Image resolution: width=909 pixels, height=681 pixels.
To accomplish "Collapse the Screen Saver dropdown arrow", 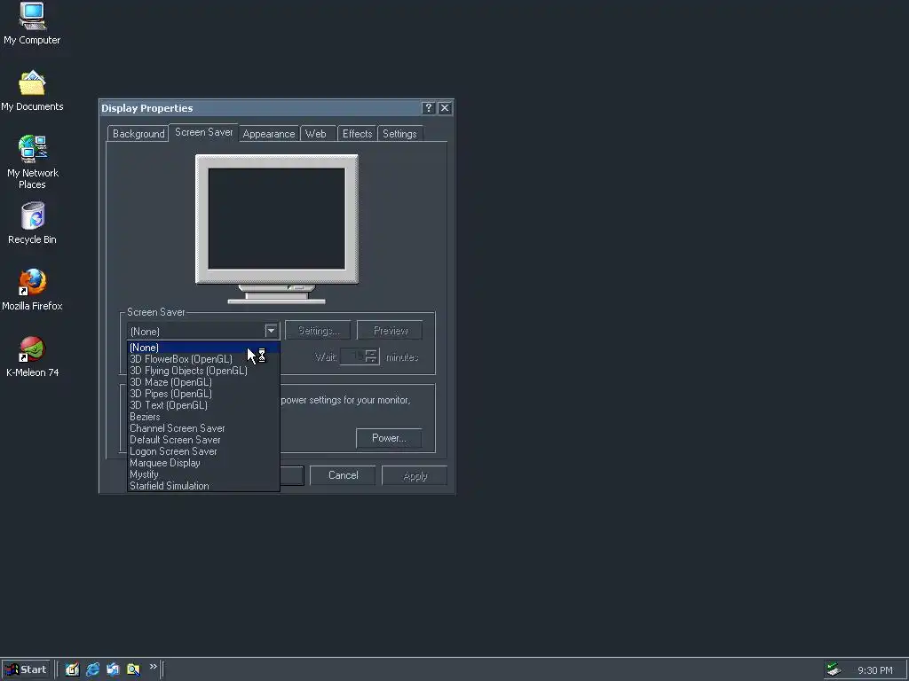I will pos(271,331).
